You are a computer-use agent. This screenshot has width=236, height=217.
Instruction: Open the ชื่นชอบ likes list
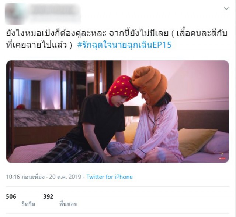68,204
